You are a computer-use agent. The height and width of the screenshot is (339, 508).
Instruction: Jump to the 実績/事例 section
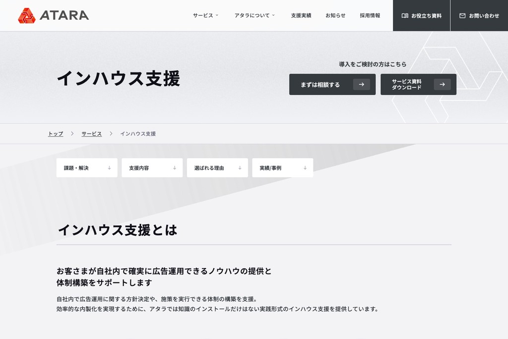[282, 168]
